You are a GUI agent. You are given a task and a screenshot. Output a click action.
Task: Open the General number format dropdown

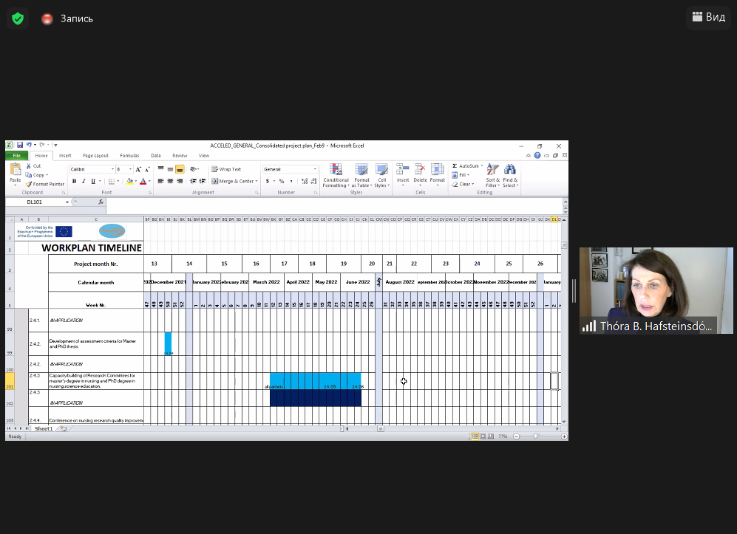point(315,169)
